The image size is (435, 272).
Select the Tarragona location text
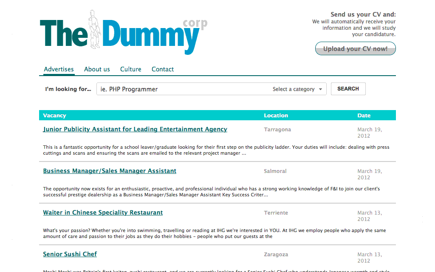[277, 130]
